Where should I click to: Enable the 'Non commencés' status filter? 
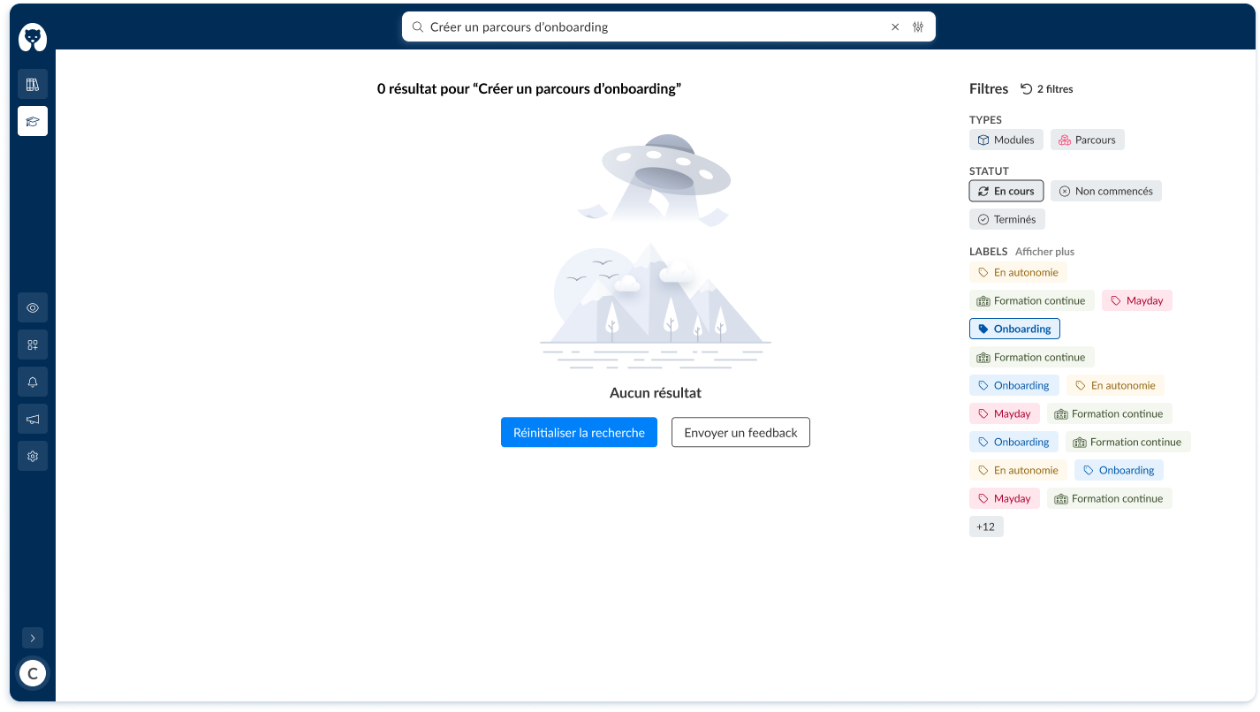coord(1105,191)
